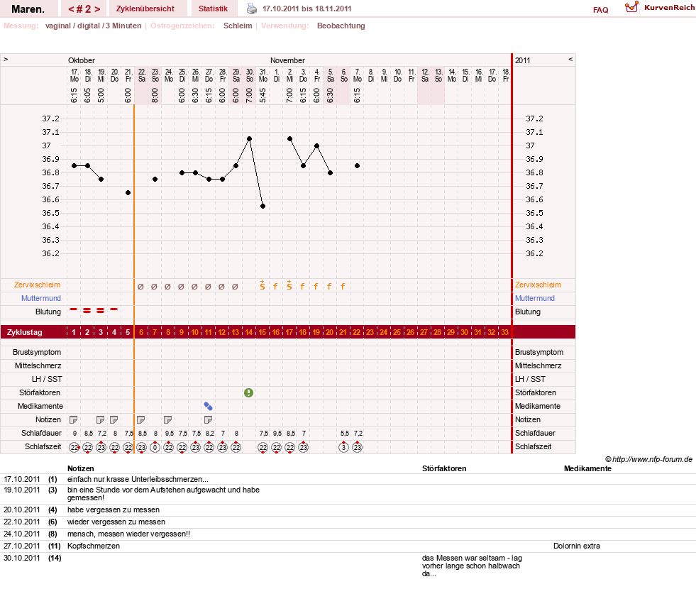
Task: Click note text 'habe vergessen zu messen'
Action: pyautogui.click(x=114, y=510)
